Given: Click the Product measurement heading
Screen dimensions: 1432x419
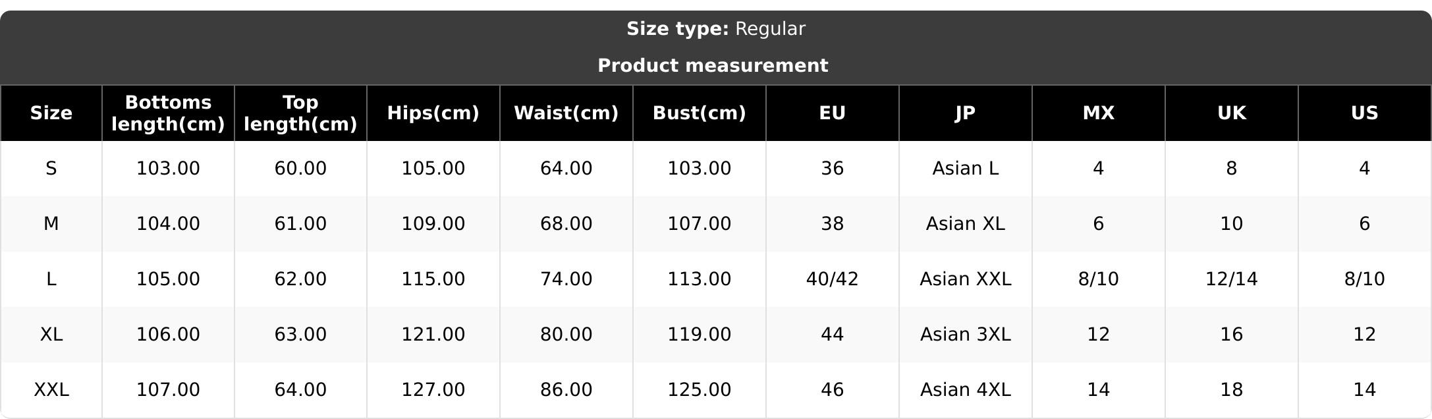Looking at the screenshot, I should click(x=713, y=66).
